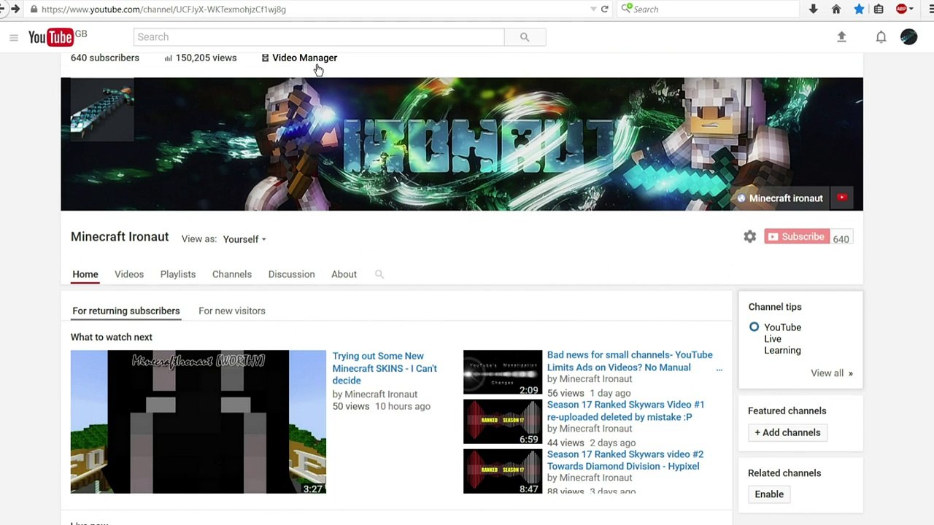
Task: Reload the page with the refresh icon
Action: coord(604,9)
